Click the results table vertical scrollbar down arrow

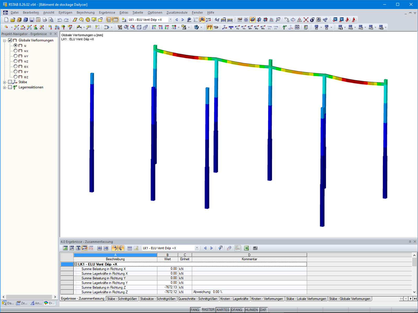click(414, 292)
